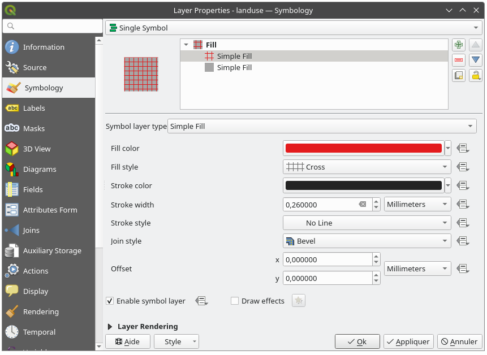Move the symbol layer down

tap(475, 60)
